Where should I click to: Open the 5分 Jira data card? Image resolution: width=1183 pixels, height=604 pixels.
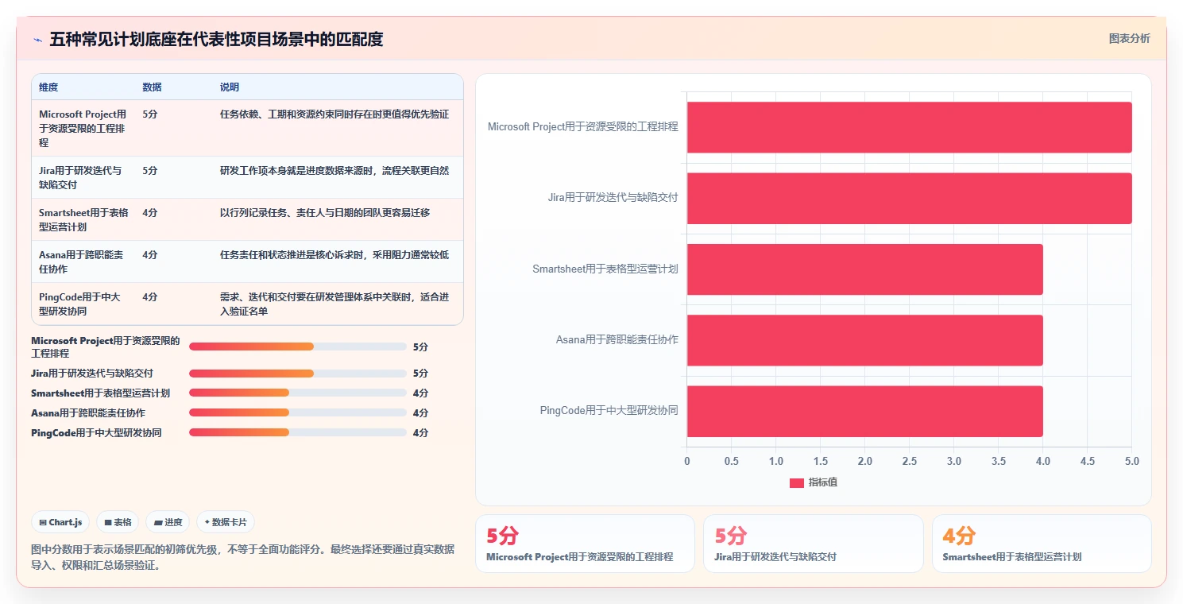(x=814, y=544)
